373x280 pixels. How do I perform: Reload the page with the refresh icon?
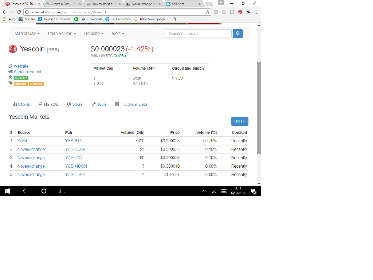pos(19,12)
